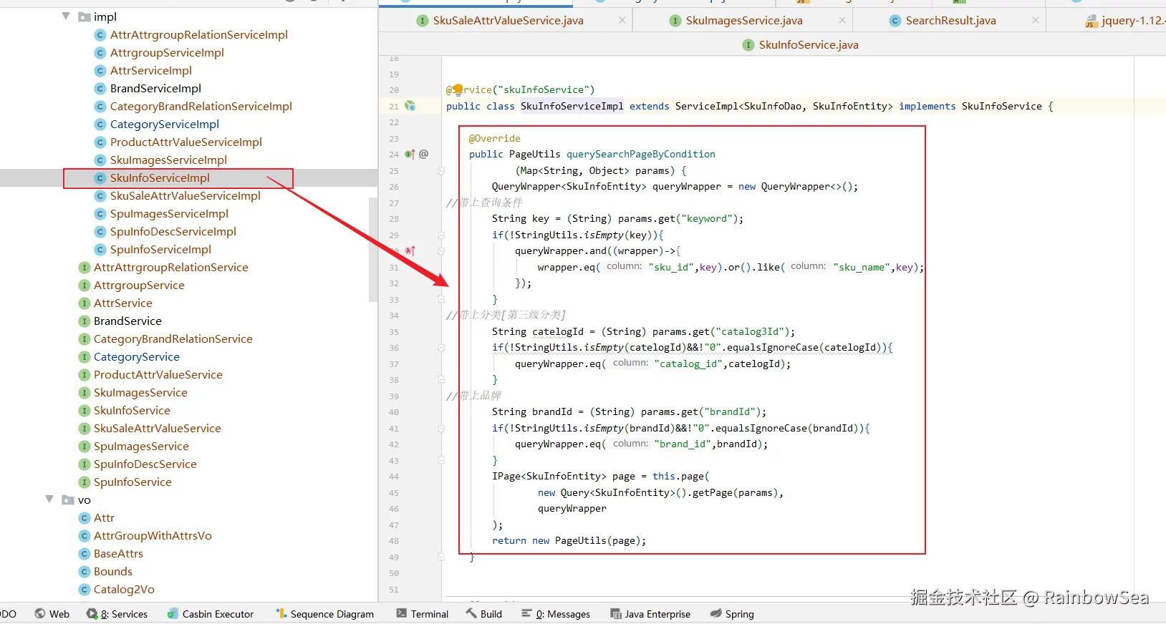Open BrandServiceImpl class
The image size is (1166, 624).
coord(155,88)
